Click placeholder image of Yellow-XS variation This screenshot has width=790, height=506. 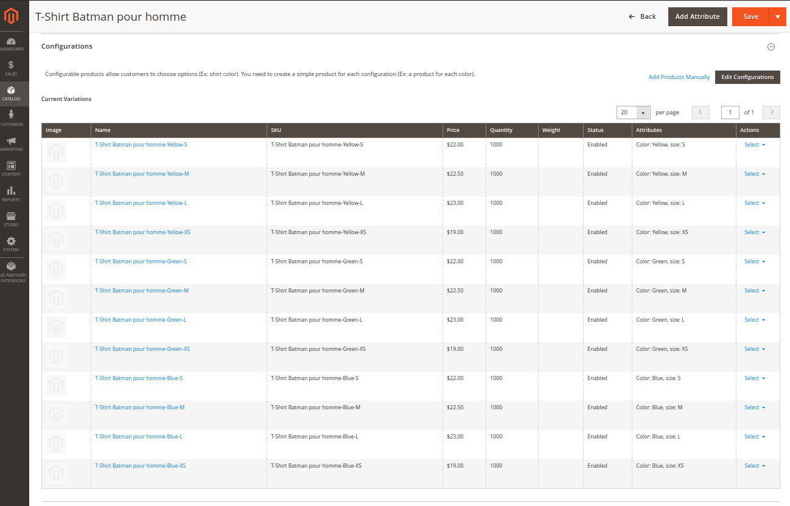click(x=56, y=240)
